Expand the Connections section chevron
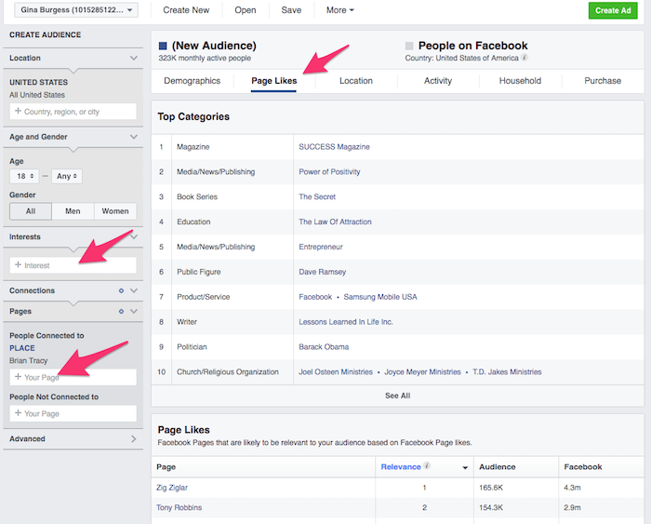Image resolution: width=651 pixels, height=524 pixels. (134, 291)
